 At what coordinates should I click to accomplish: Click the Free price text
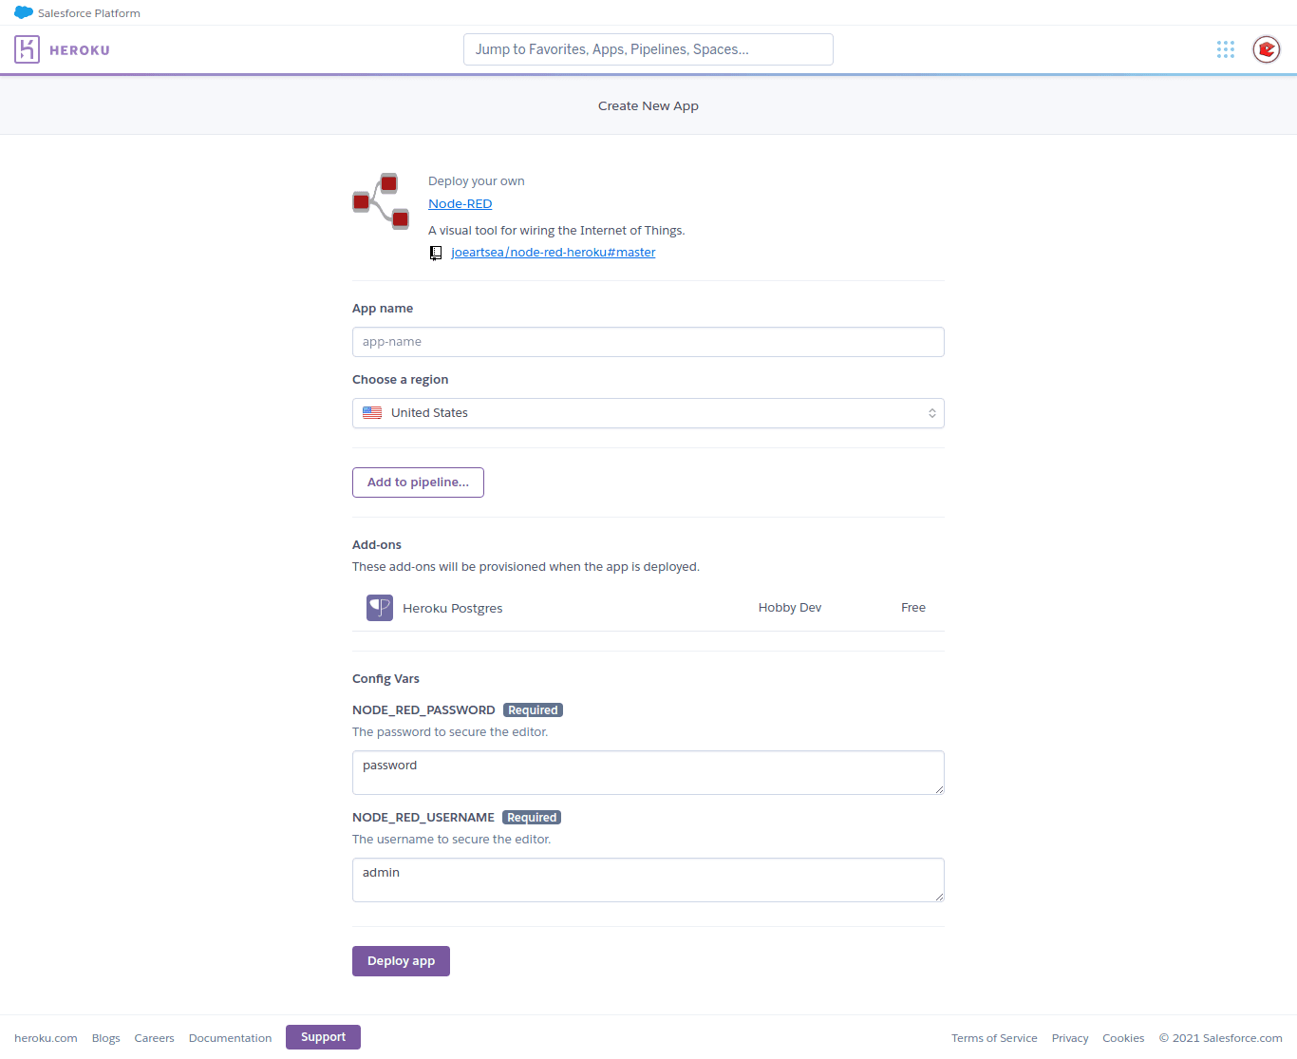pyautogui.click(x=913, y=608)
